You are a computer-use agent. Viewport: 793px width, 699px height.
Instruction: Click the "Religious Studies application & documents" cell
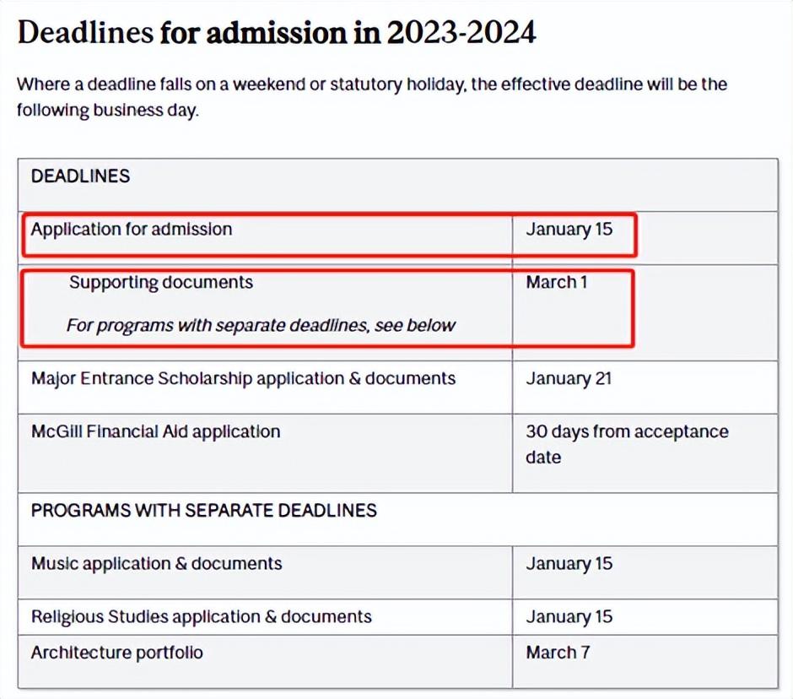(x=202, y=616)
